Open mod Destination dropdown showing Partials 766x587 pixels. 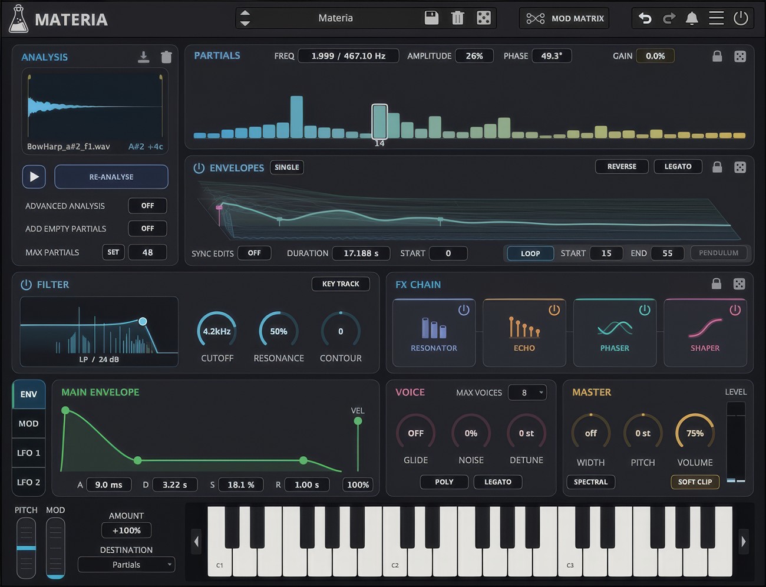click(127, 565)
